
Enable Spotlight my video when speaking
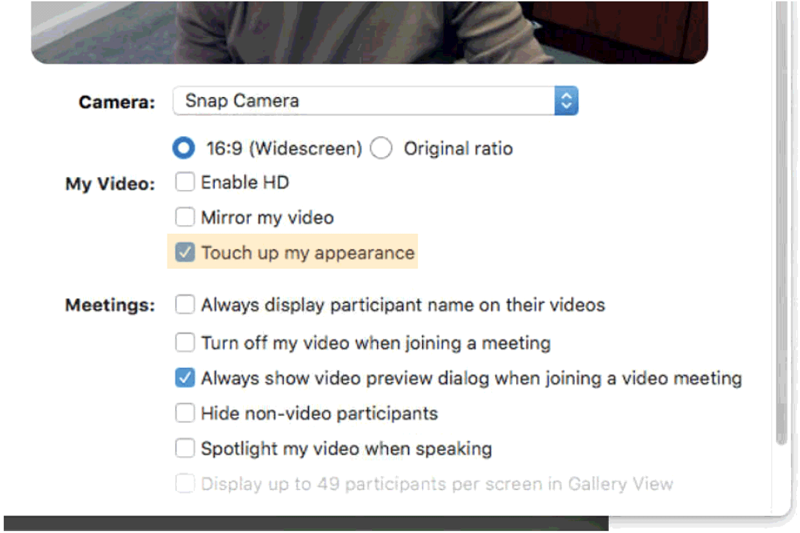coord(184,449)
